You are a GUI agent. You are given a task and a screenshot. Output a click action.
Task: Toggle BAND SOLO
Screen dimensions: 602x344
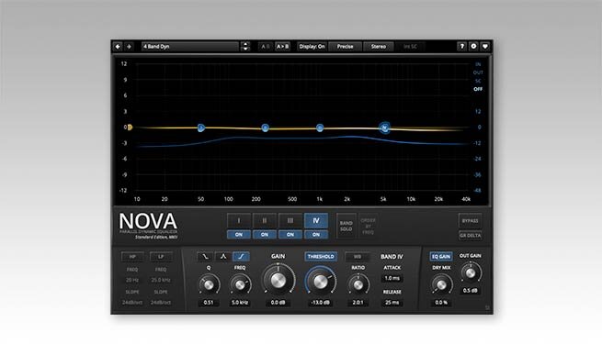point(346,226)
